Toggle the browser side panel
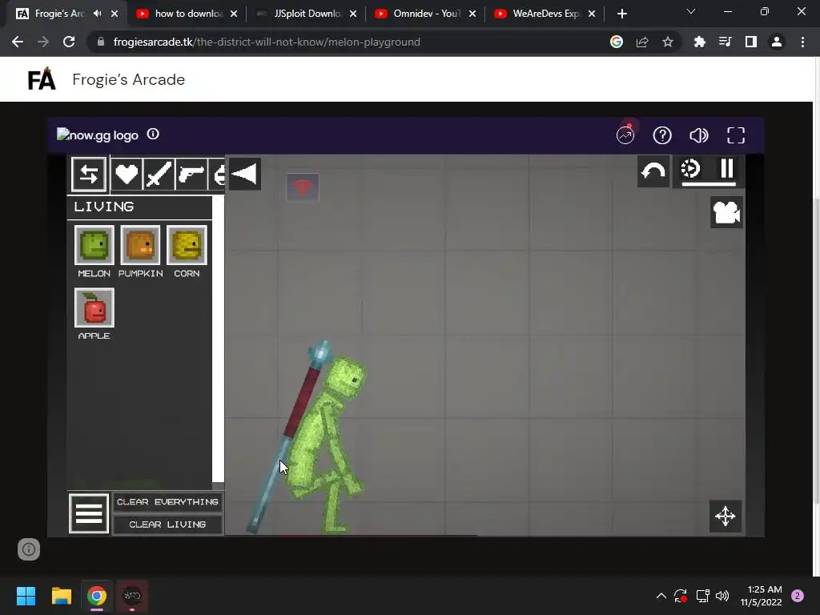This screenshot has height=615, width=820. point(751,42)
